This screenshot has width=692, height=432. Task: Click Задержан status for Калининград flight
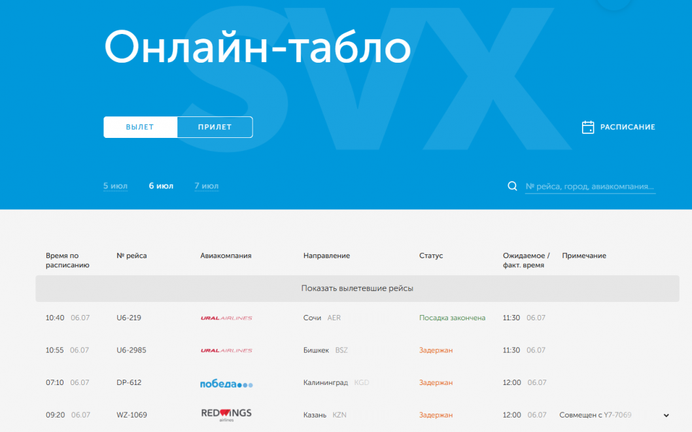(x=436, y=382)
